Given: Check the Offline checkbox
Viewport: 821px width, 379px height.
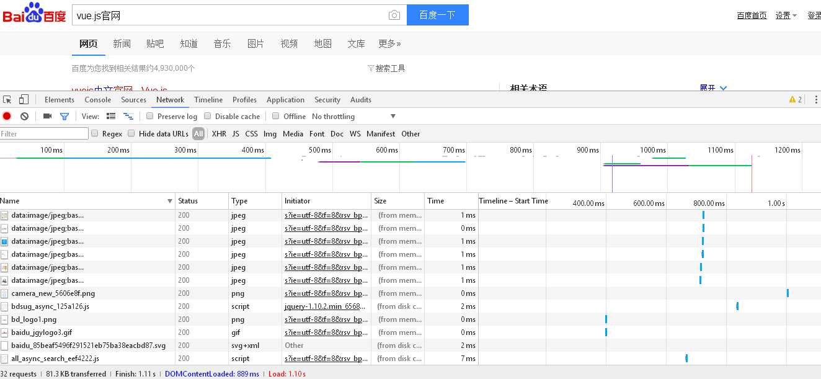Looking at the screenshot, I should [x=275, y=116].
